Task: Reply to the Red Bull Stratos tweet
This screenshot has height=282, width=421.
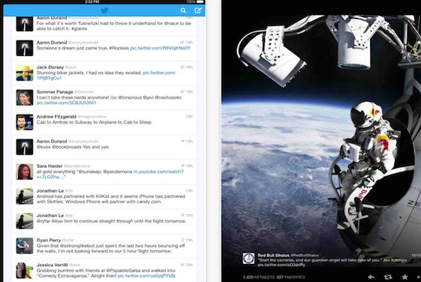Action: [372, 277]
